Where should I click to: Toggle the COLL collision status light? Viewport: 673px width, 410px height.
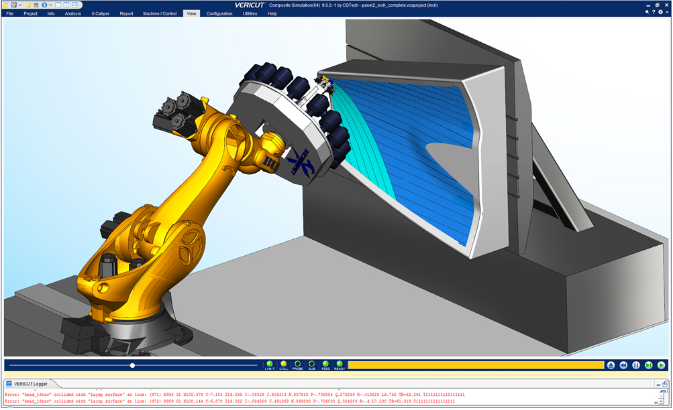(x=284, y=364)
